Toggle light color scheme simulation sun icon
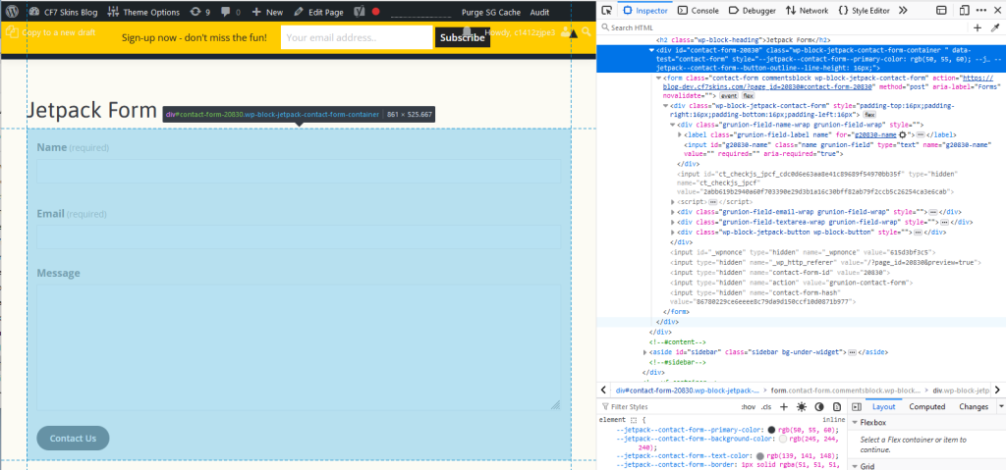The height and width of the screenshot is (470, 1006). click(802, 406)
